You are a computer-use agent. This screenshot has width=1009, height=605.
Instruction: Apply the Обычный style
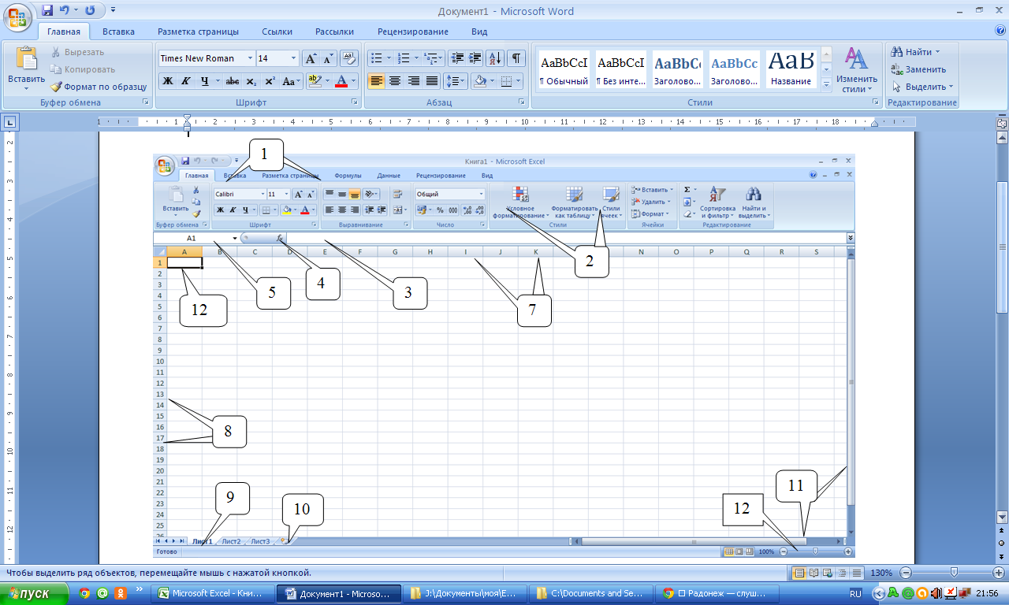click(x=564, y=69)
